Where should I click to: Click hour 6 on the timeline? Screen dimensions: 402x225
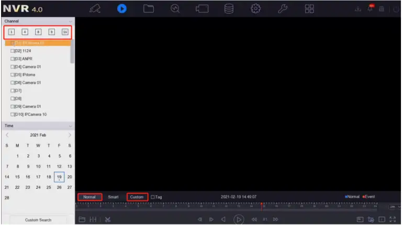(x=151, y=206)
